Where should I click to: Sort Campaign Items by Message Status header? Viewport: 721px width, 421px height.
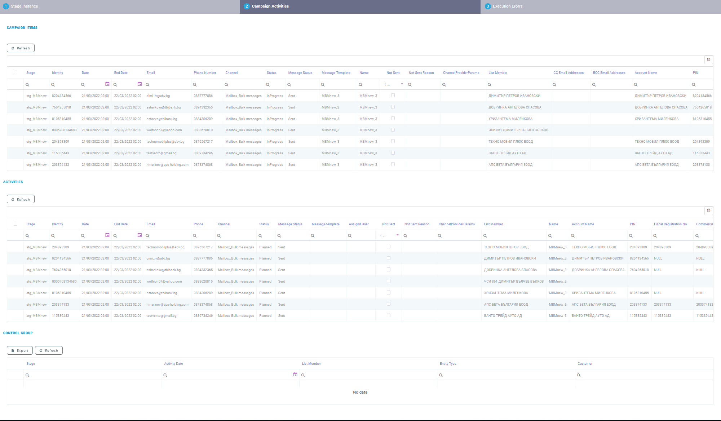(300, 73)
